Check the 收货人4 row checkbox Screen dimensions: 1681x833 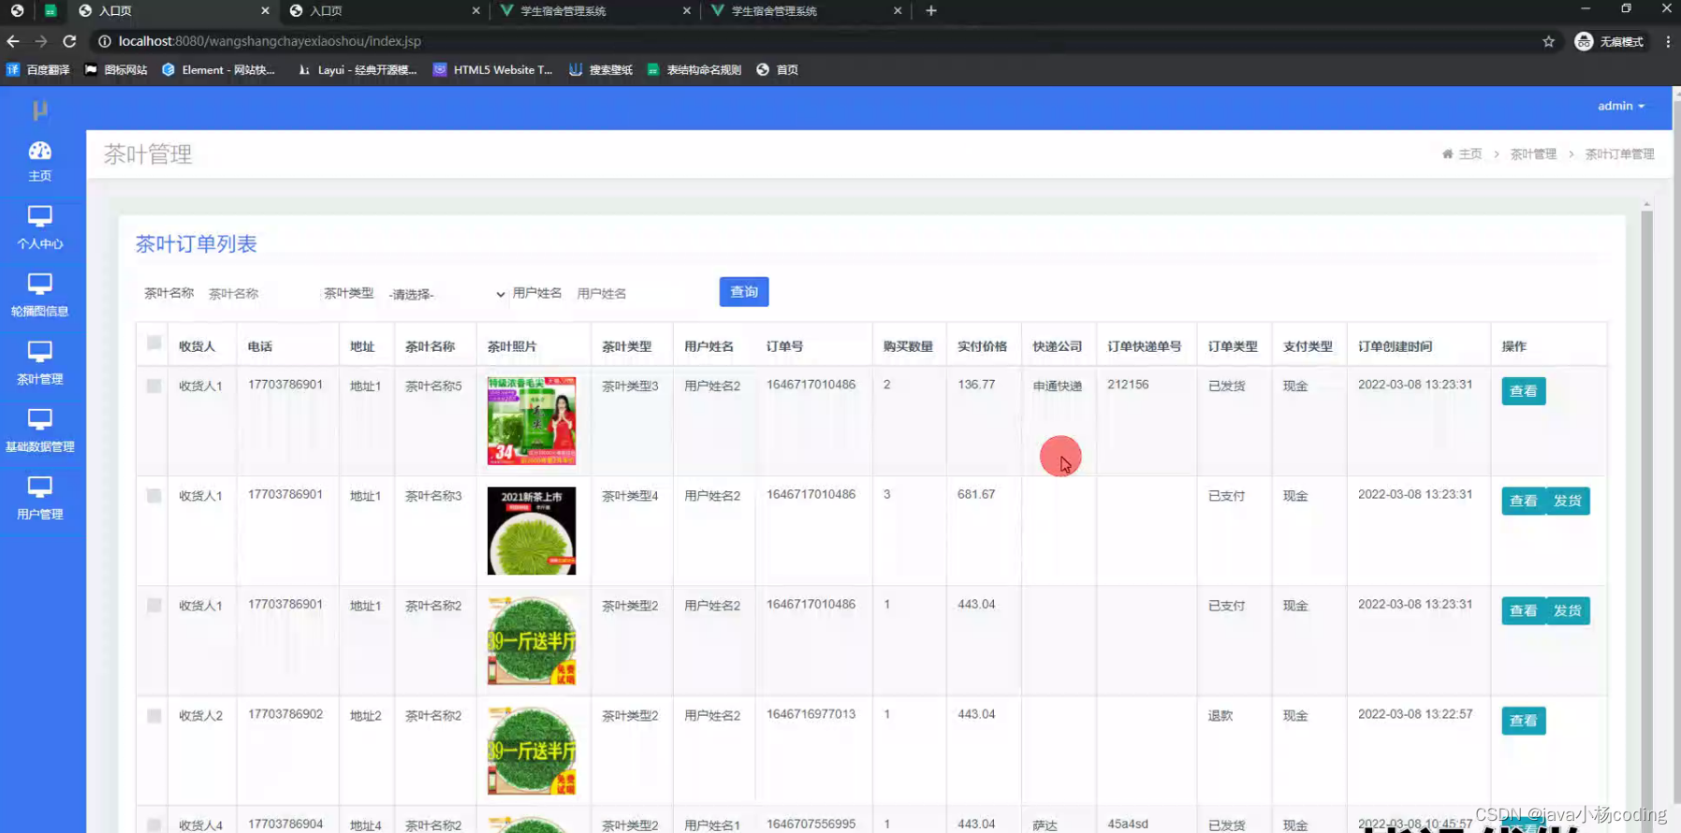[x=153, y=825]
